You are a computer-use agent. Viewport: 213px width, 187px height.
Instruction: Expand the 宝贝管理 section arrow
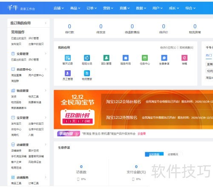point(46,118)
